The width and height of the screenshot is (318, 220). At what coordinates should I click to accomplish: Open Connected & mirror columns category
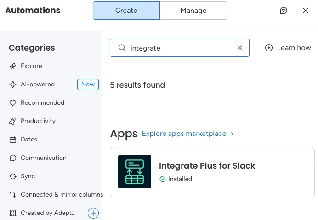62,194
